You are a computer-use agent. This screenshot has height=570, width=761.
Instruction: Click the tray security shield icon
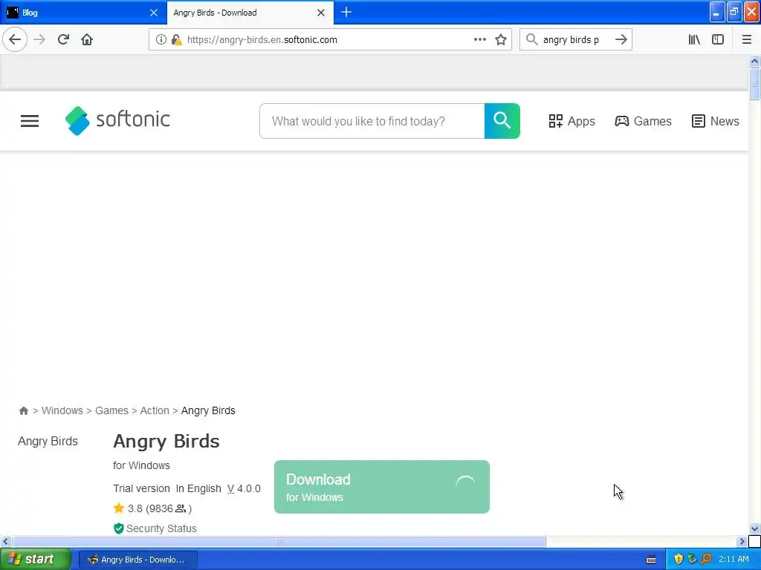[679, 560]
